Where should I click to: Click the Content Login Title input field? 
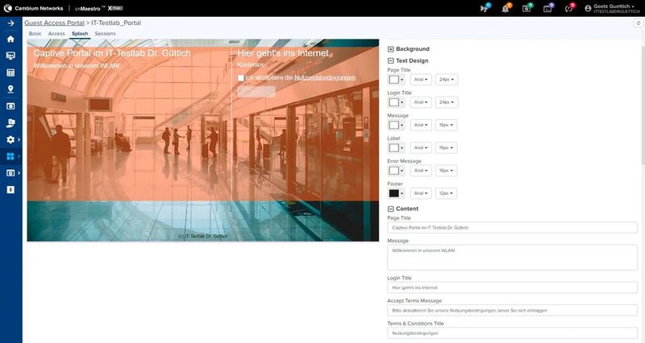point(512,287)
